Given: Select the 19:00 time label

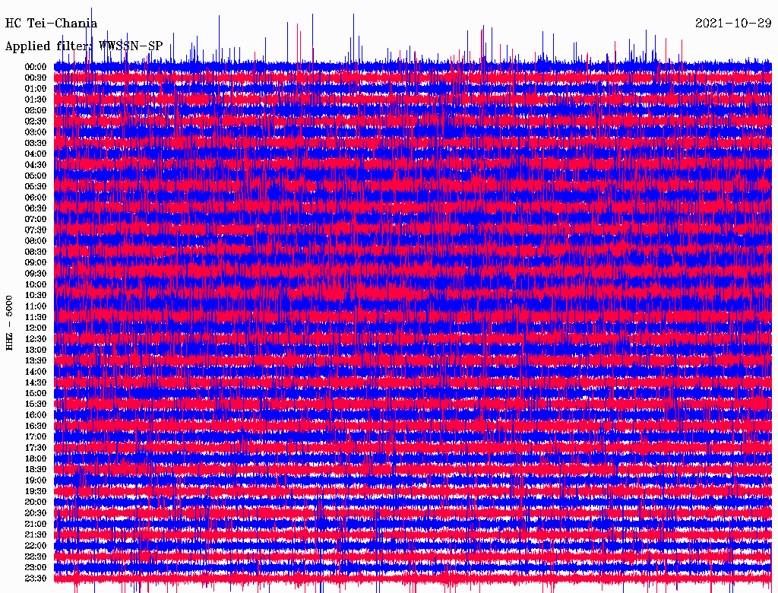Looking at the screenshot, I should 36,480.
